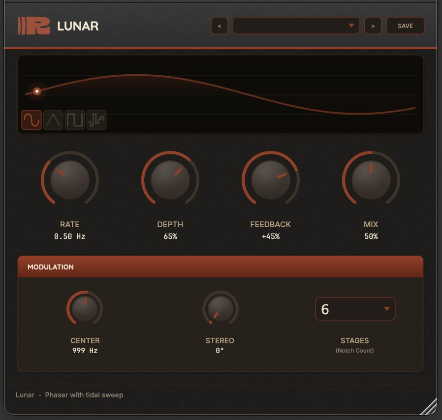Save the current preset
This screenshot has width=442, height=420.
coord(406,26)
